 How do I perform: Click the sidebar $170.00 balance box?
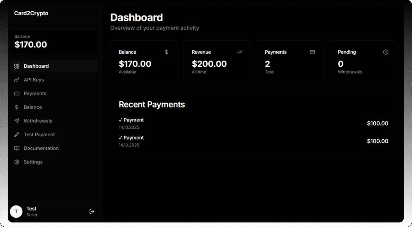point(54,42)
